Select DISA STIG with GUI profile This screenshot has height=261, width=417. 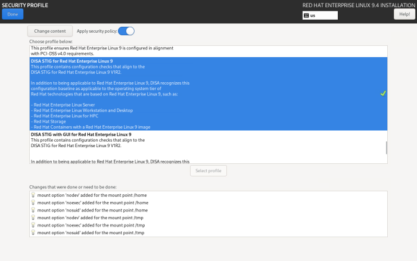(x=208, y=147)
